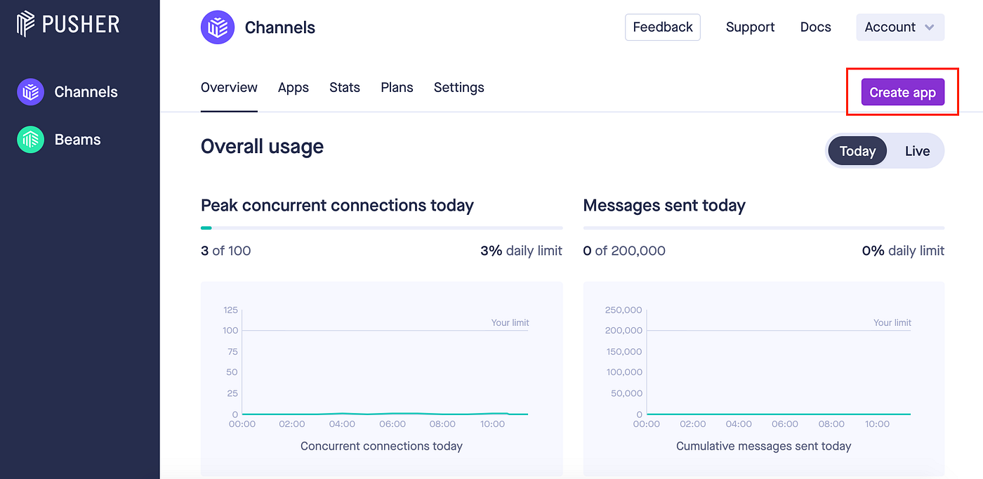Open the Plans tab
Image resolution: width=983 pixels, height=479 pixels.
(x=397, y=88)
